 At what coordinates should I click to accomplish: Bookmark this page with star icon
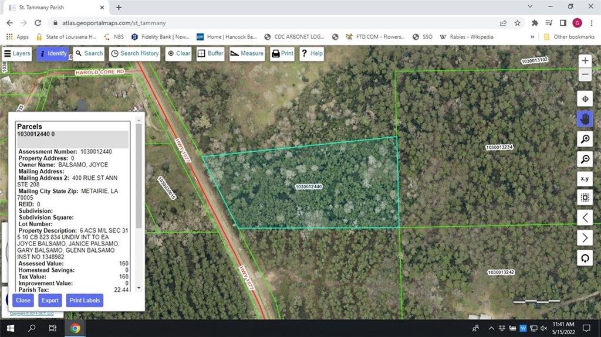point(517,23)
